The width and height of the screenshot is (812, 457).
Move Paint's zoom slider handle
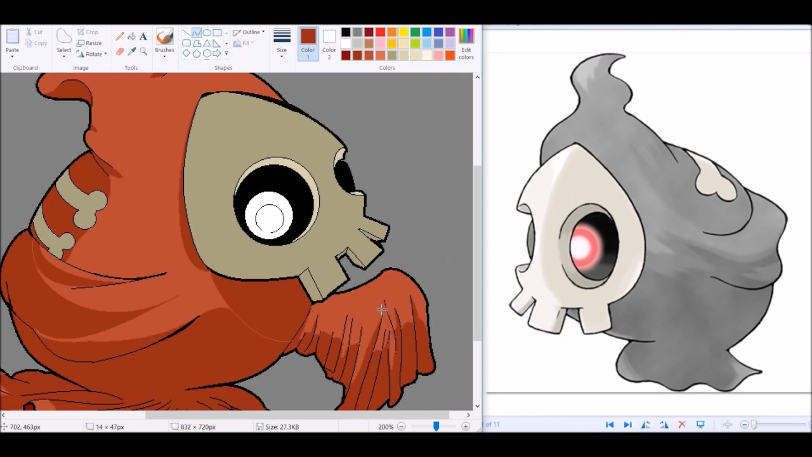pos(436,427)
